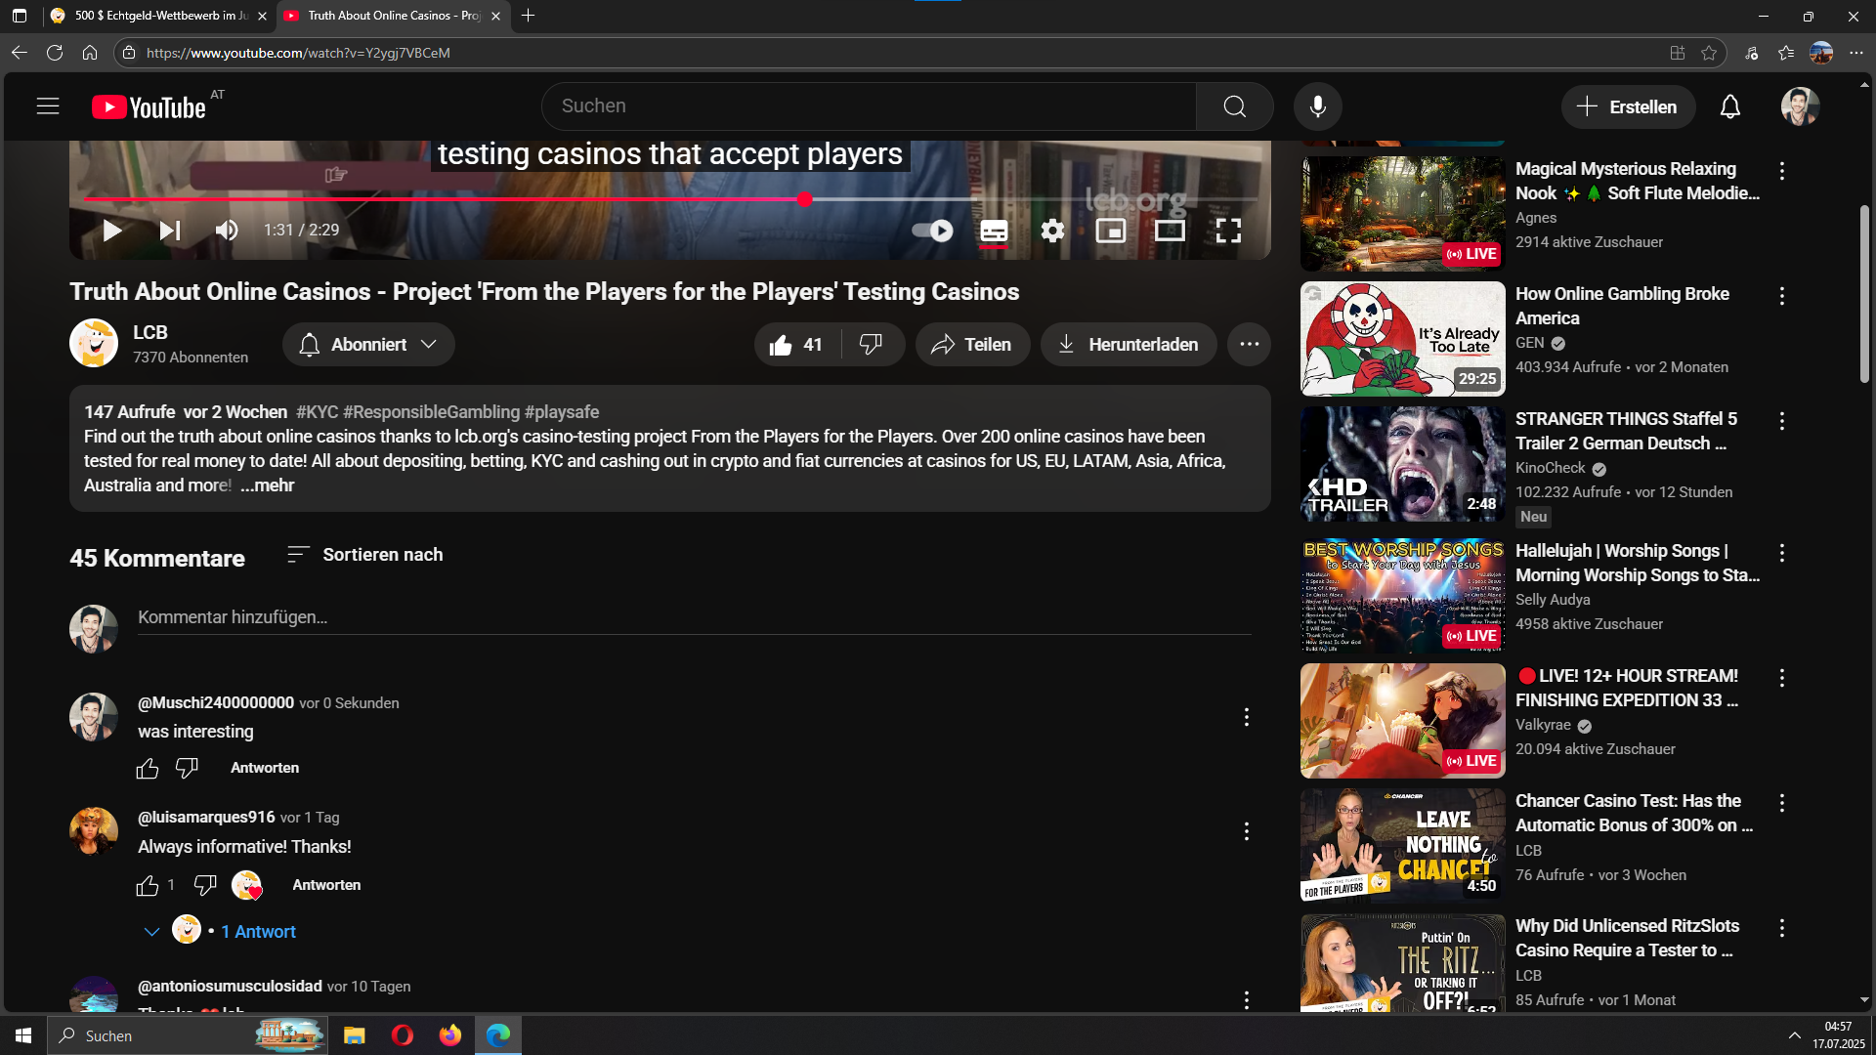Download video with Herunterladen

[x=1129, y=345]
